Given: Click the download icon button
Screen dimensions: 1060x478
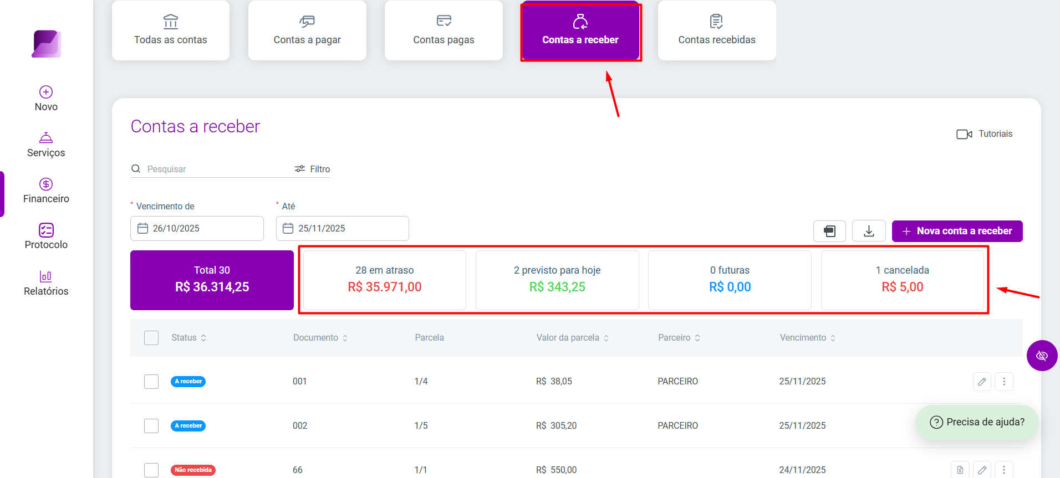Looking at the screenshot, I should click(869, 231).
